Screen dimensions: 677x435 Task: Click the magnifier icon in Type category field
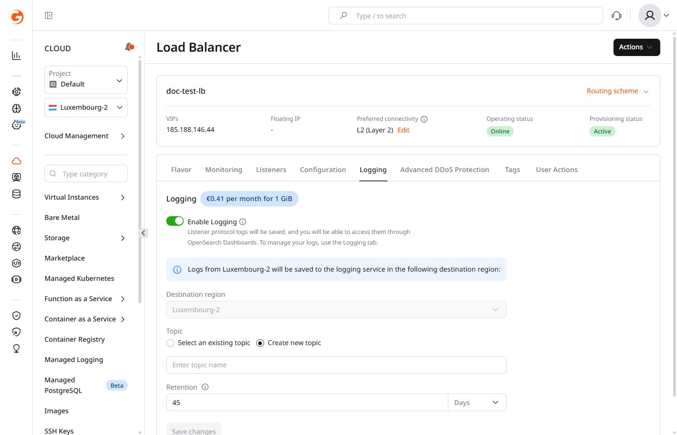point(53,174)
